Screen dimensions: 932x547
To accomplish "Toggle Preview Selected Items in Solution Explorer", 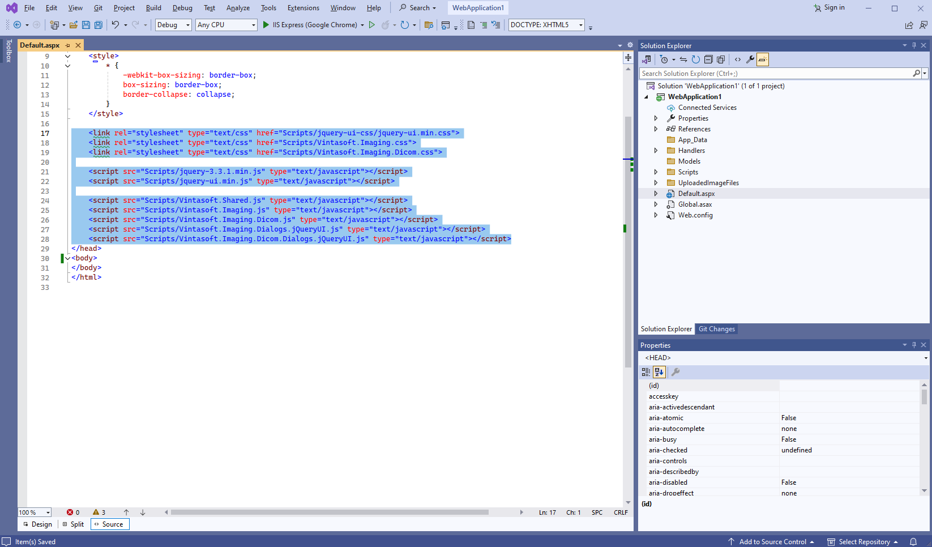I will click(x=763, y=59).
